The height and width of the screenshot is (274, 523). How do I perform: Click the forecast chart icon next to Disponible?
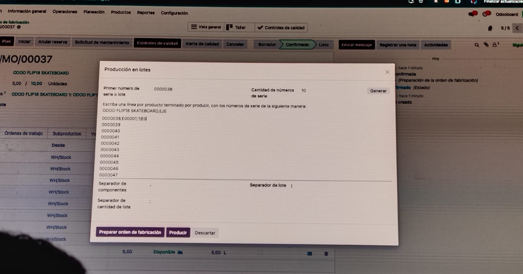point(180,252)
